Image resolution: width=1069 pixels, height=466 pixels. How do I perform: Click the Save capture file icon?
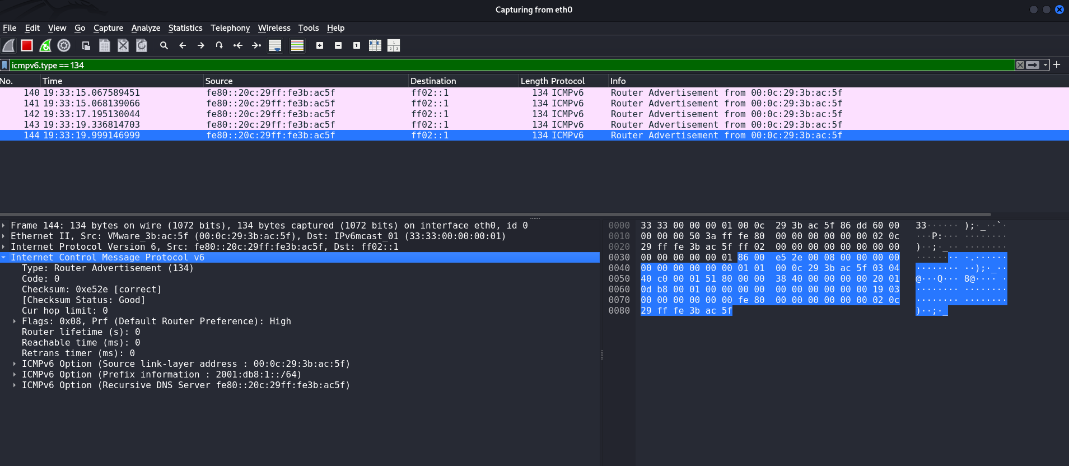coord(105,45)
